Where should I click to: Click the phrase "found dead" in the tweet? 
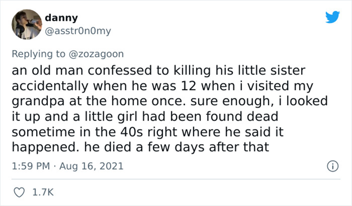tap(242, 117)
